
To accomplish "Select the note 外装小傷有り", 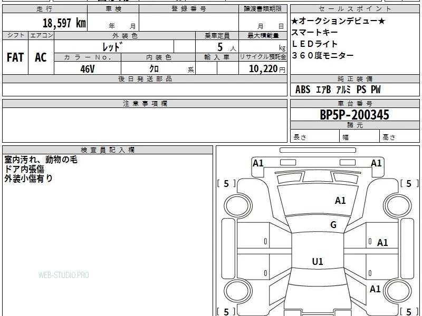I will (x=28, y=179).
